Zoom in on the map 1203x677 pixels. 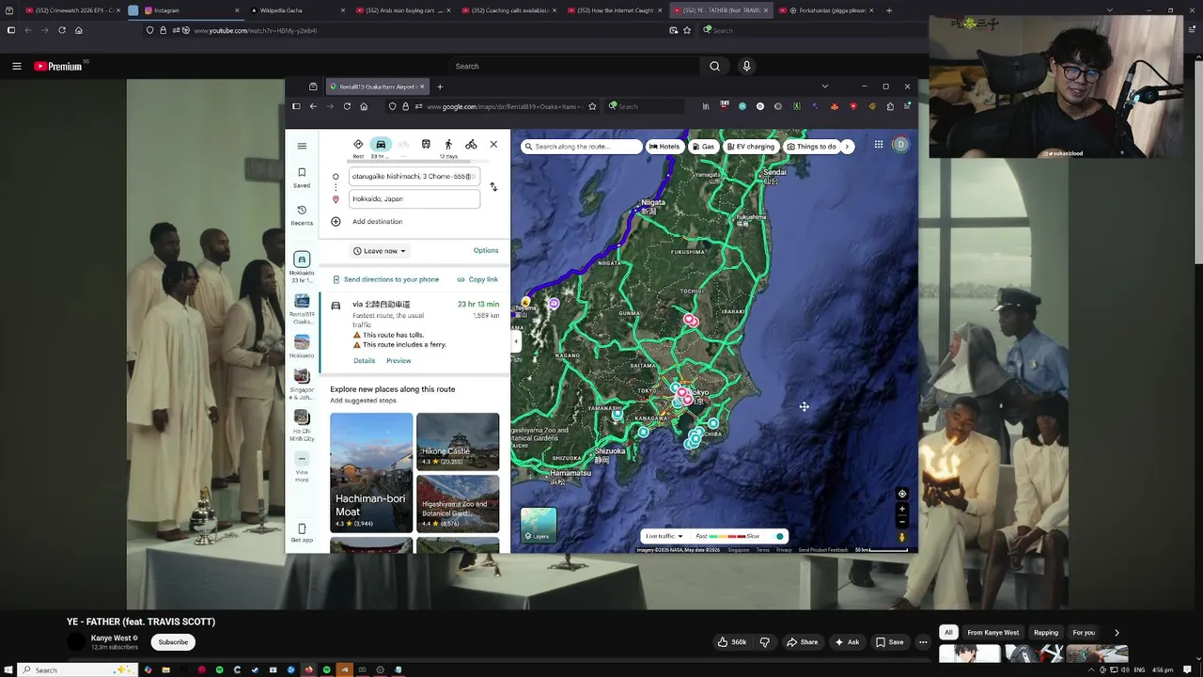point(902,510)
